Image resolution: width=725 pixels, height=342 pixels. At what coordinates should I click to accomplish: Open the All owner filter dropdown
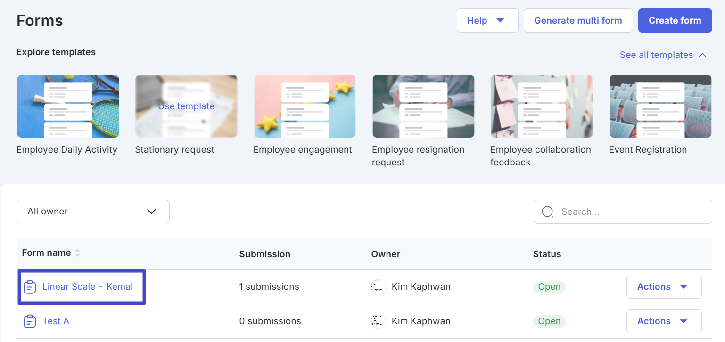[x=93, y=212]
